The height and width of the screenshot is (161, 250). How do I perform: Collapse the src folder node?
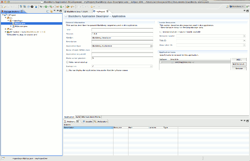6,18
